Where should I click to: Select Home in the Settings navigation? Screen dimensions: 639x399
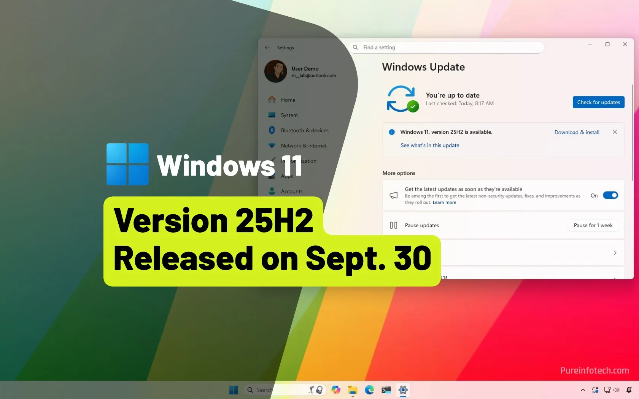point(288,100)
